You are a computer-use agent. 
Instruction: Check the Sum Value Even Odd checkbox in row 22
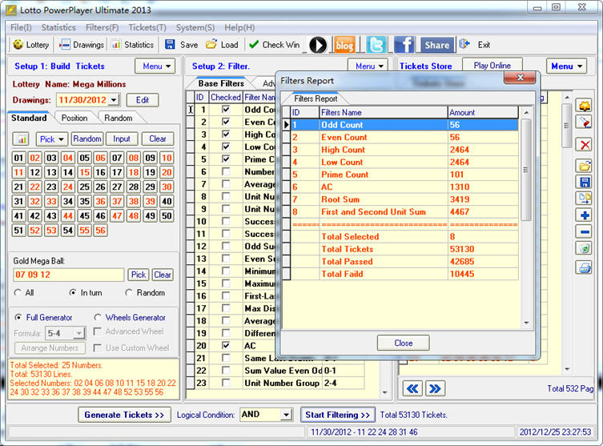coord(226,371)
